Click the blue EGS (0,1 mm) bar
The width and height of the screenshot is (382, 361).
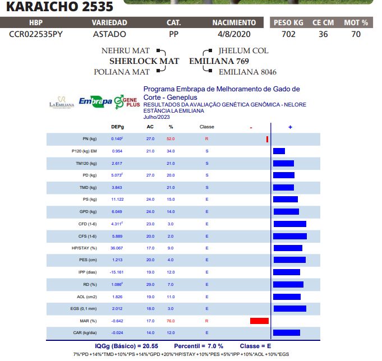289,308
